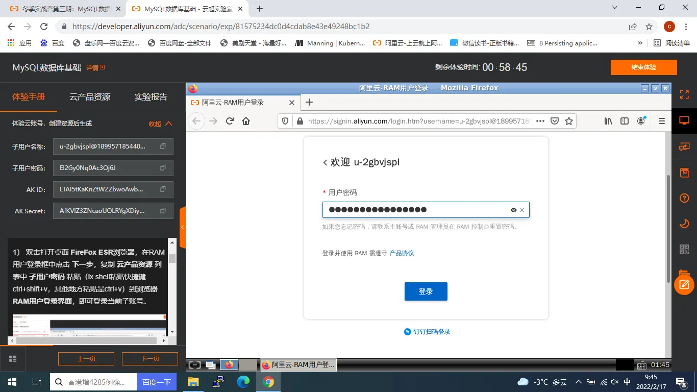
Task: Open the Firefox library icon
Action: coord(608,121)
